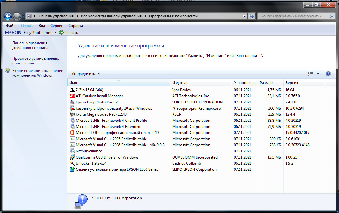Click the programs search input field
This screenshot has height=213, width=339.
tap(293, 16)
